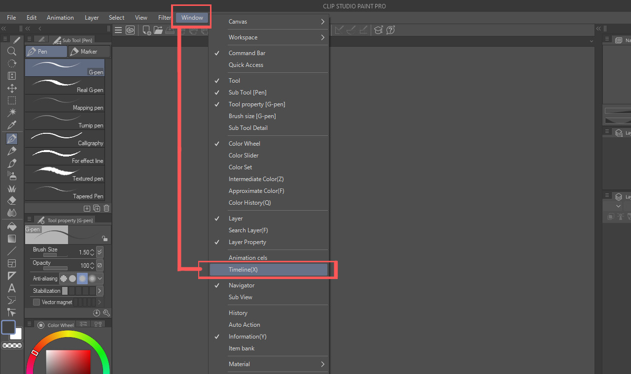Open Clip Studio launcher icon in command bar
Screen dimensions: 631x374
130,30
